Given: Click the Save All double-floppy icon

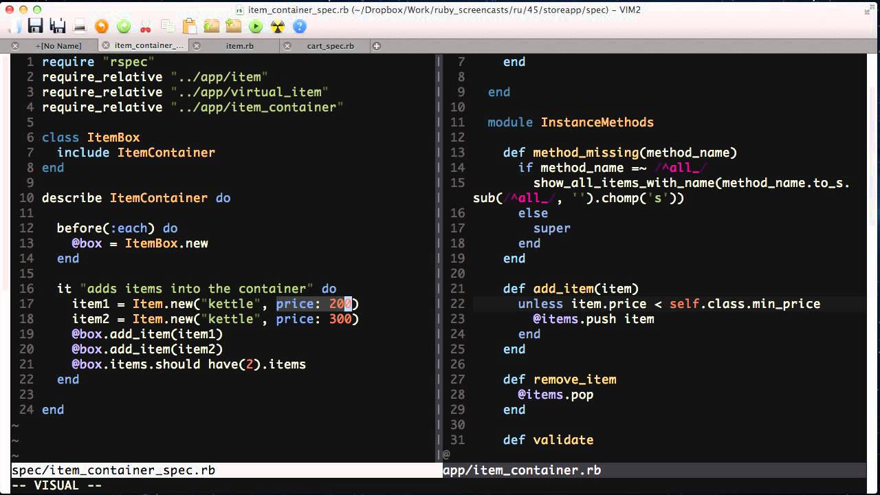Looking at the screenshot, I should [x=58, y=26].
